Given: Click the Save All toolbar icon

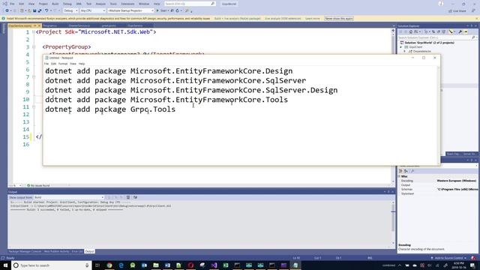Looking at the screenshot, I should pyautogui.click(x=40, y=10).
